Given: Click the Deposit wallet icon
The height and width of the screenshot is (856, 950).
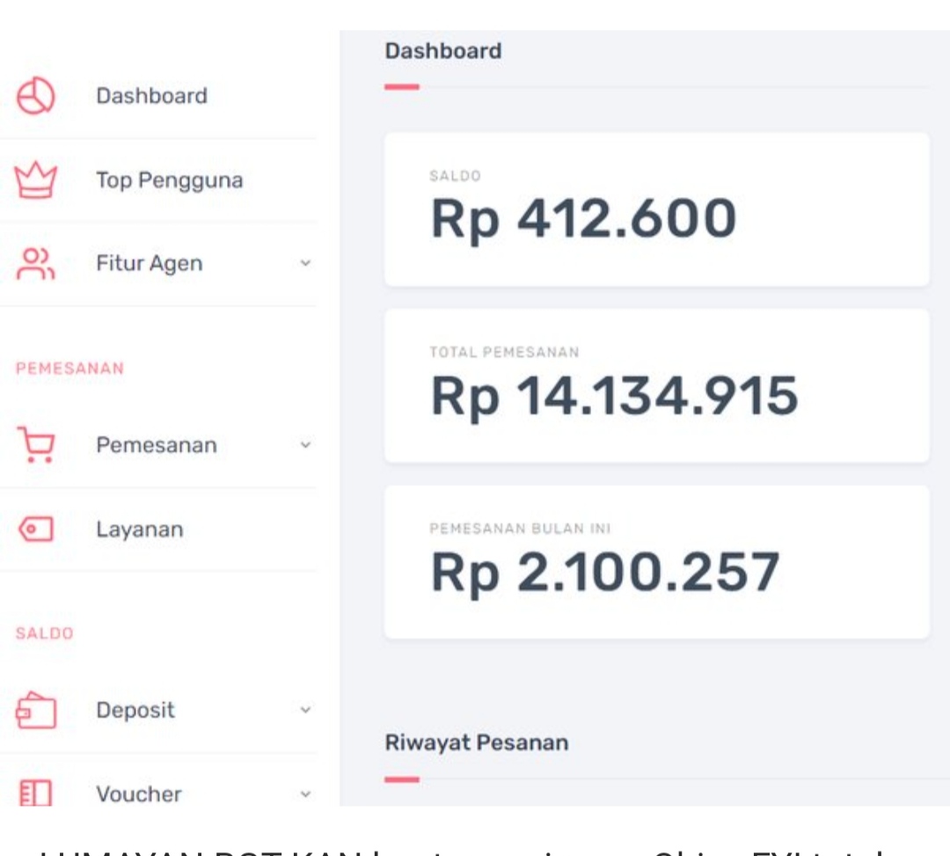Looking at the screenshot, I should (x=36, y=711).
